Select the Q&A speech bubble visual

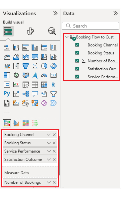tap(35, 94)
